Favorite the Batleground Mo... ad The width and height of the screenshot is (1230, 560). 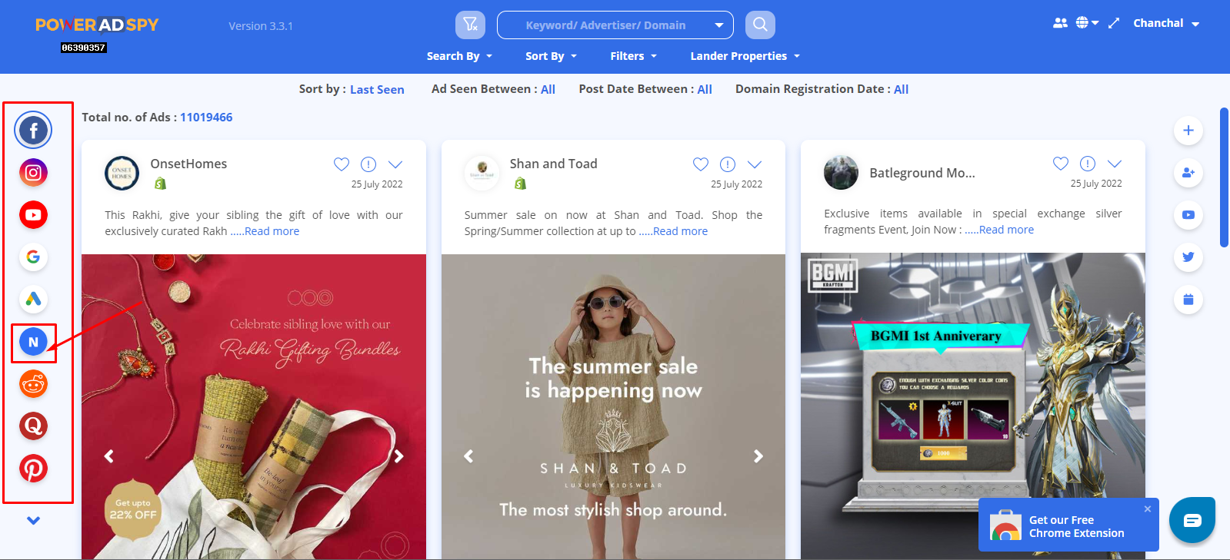[1061, 164]
